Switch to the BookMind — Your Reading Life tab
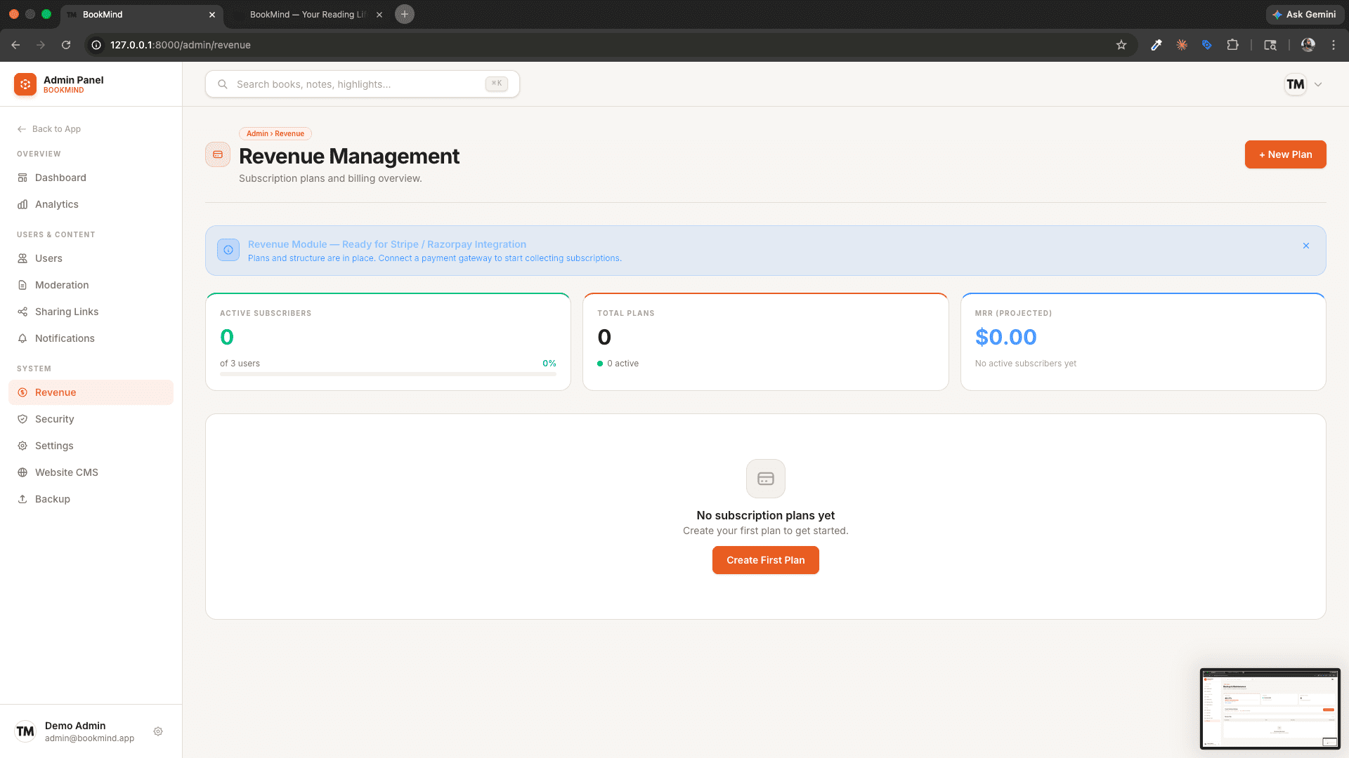The height and width of the screenshot is (758, 1349). [308, 15]
